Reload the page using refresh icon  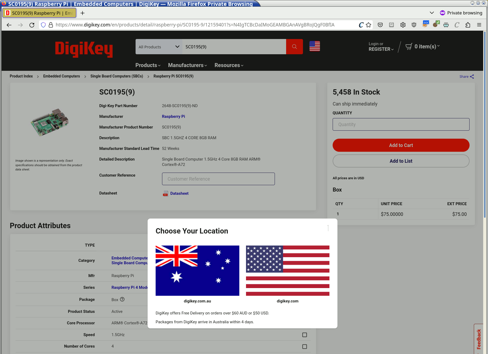pyautogui.click(x=32, y=25)
